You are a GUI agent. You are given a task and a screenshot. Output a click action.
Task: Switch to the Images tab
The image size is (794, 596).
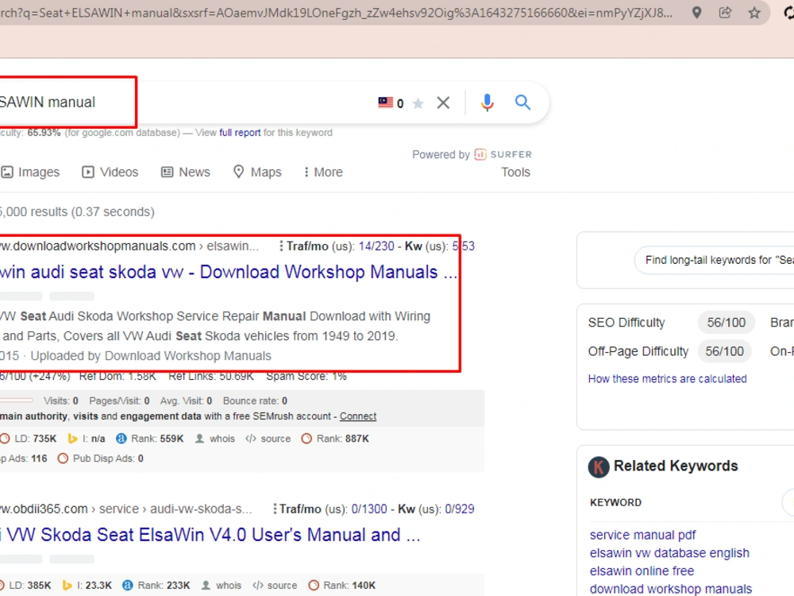(x=30, y=172)
